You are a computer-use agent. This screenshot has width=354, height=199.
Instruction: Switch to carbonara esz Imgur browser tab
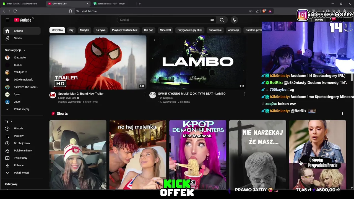[114, 4]
